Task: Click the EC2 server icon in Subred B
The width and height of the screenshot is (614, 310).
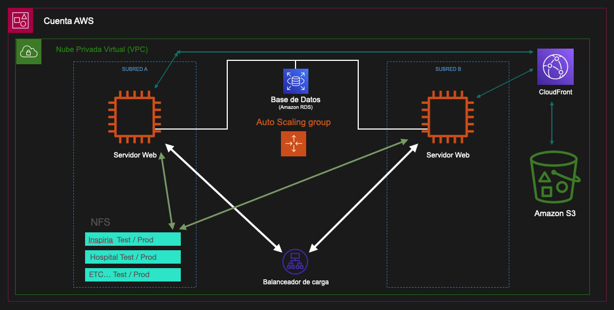Action: click(x=448, y=116)
